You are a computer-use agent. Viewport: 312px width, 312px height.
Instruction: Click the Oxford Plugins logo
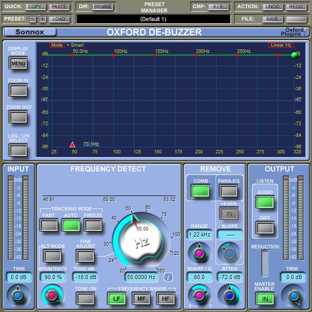[x=293, y=32]
